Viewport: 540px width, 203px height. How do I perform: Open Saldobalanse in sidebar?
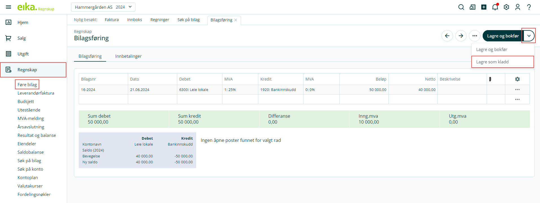coord(30,152)
